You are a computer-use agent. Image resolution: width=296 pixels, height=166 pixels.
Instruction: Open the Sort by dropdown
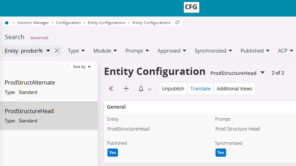tap(82, 67)
